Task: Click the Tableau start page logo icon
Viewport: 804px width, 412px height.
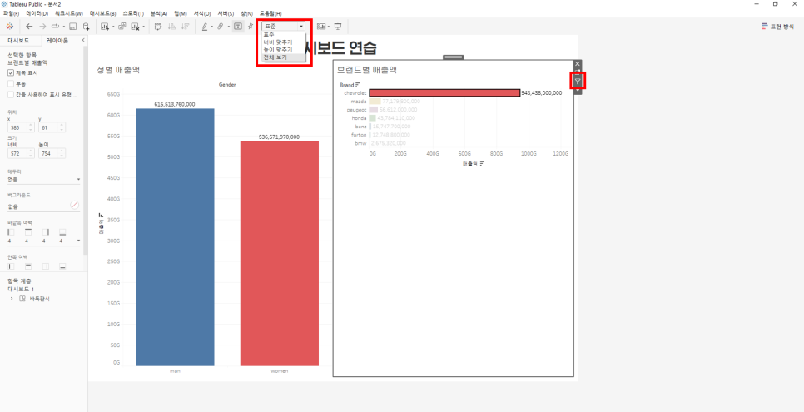Action: coord(10,26)
